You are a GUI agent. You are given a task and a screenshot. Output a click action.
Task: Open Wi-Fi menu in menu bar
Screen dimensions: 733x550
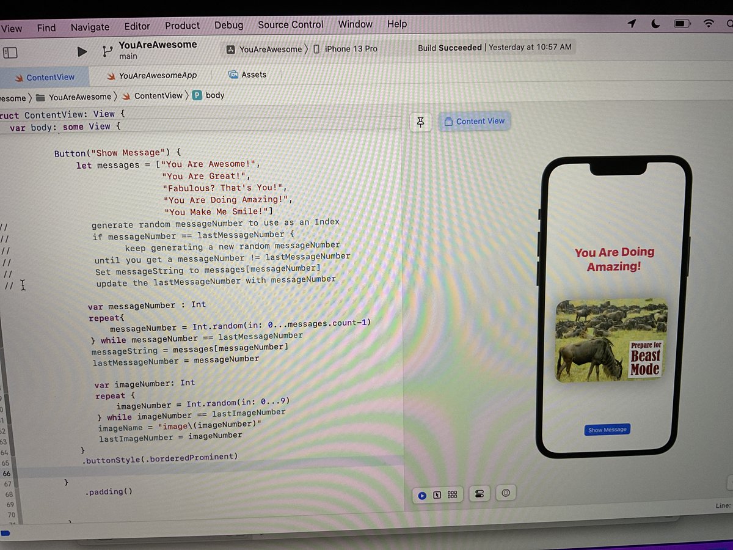point(709,24)
